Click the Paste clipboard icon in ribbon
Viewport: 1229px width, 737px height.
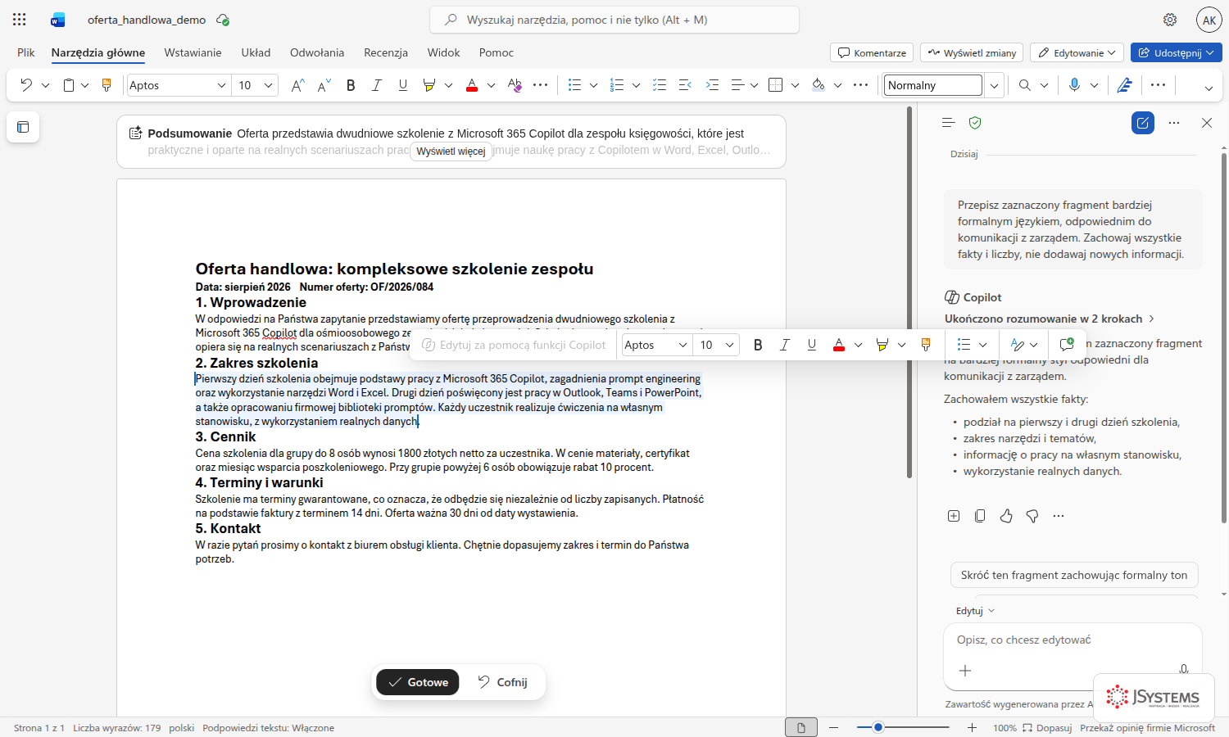point(69,85)
